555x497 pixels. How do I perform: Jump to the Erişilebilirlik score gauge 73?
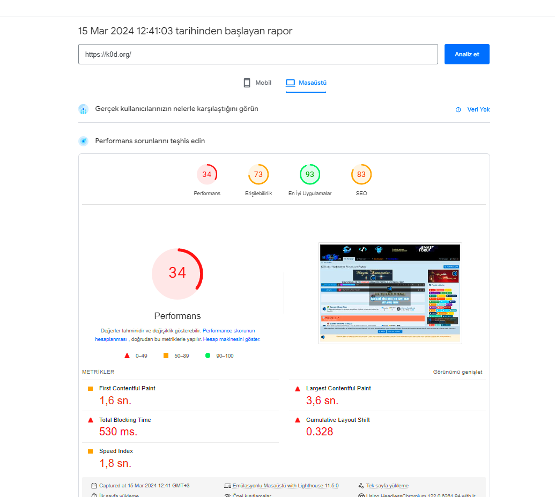click(258, 174)
